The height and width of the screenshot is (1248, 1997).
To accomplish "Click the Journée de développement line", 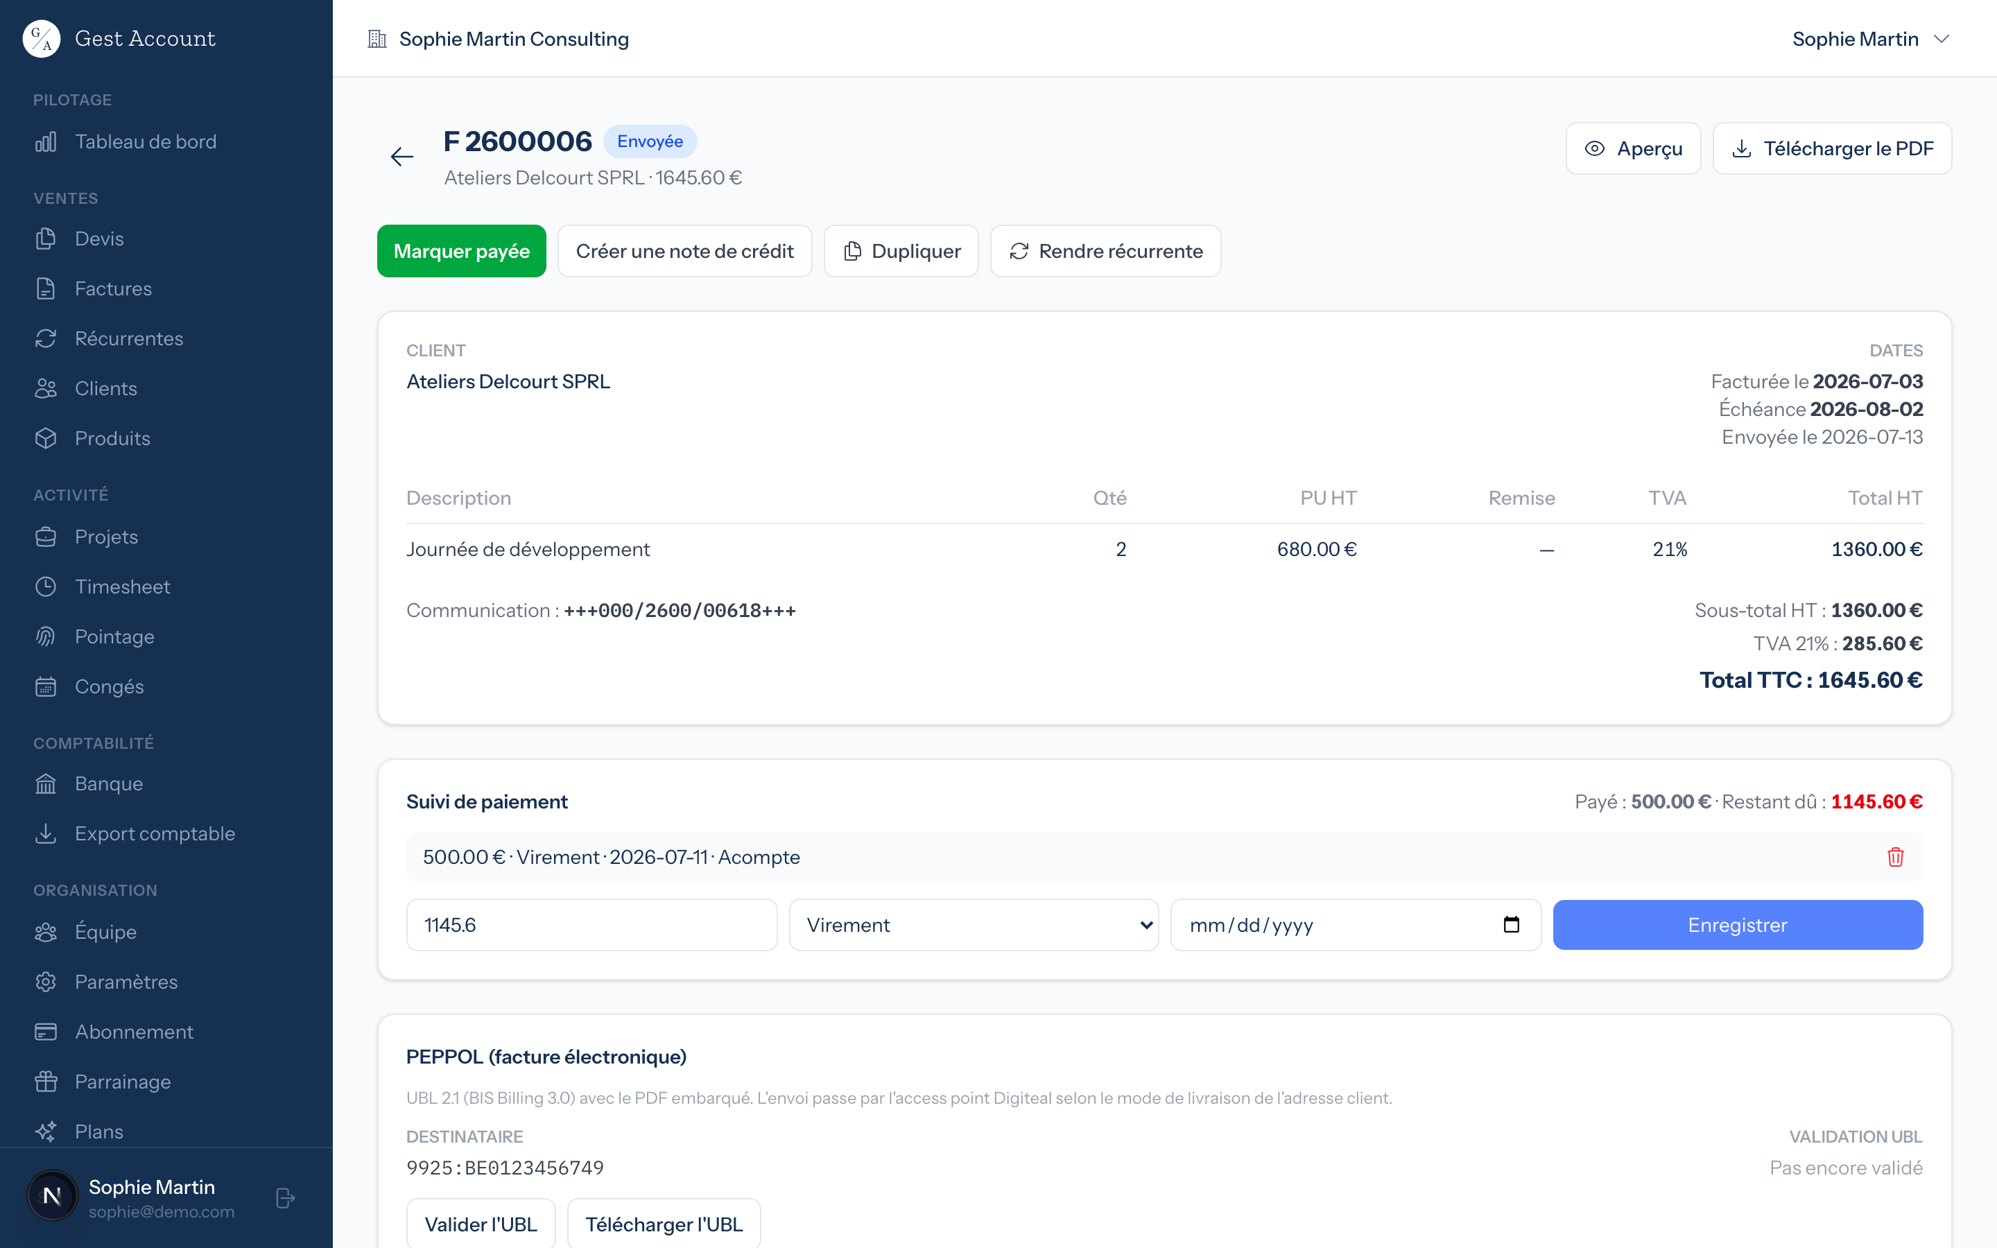I will click(1164, 550).
